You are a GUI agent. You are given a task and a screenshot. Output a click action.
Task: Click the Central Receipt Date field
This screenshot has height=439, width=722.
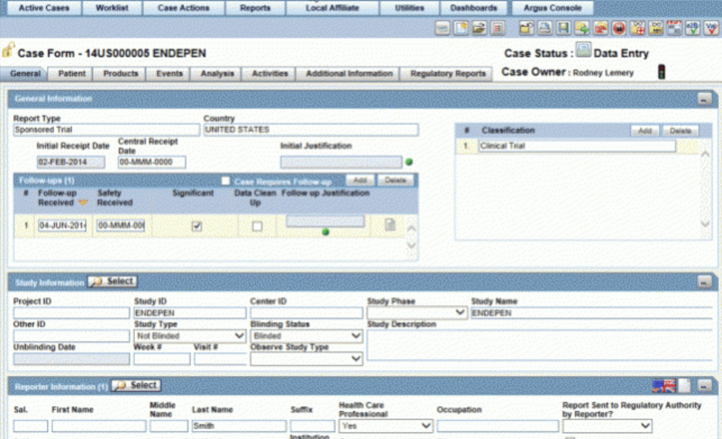click(x=152, y=162)
